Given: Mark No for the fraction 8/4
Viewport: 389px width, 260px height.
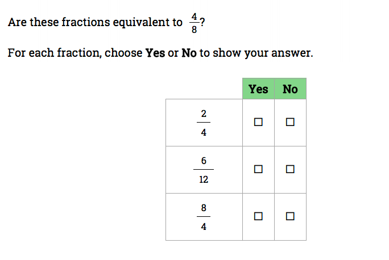Looking at the screenshot, I should pos(291,216).
